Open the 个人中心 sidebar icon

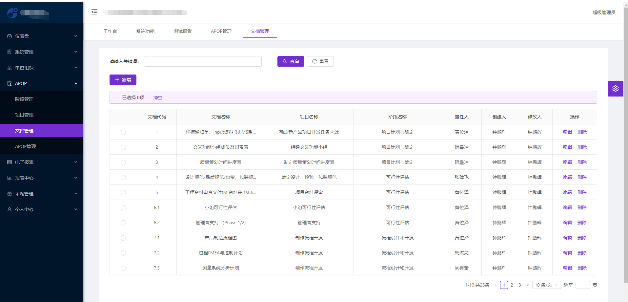click(x=9, y=209)
